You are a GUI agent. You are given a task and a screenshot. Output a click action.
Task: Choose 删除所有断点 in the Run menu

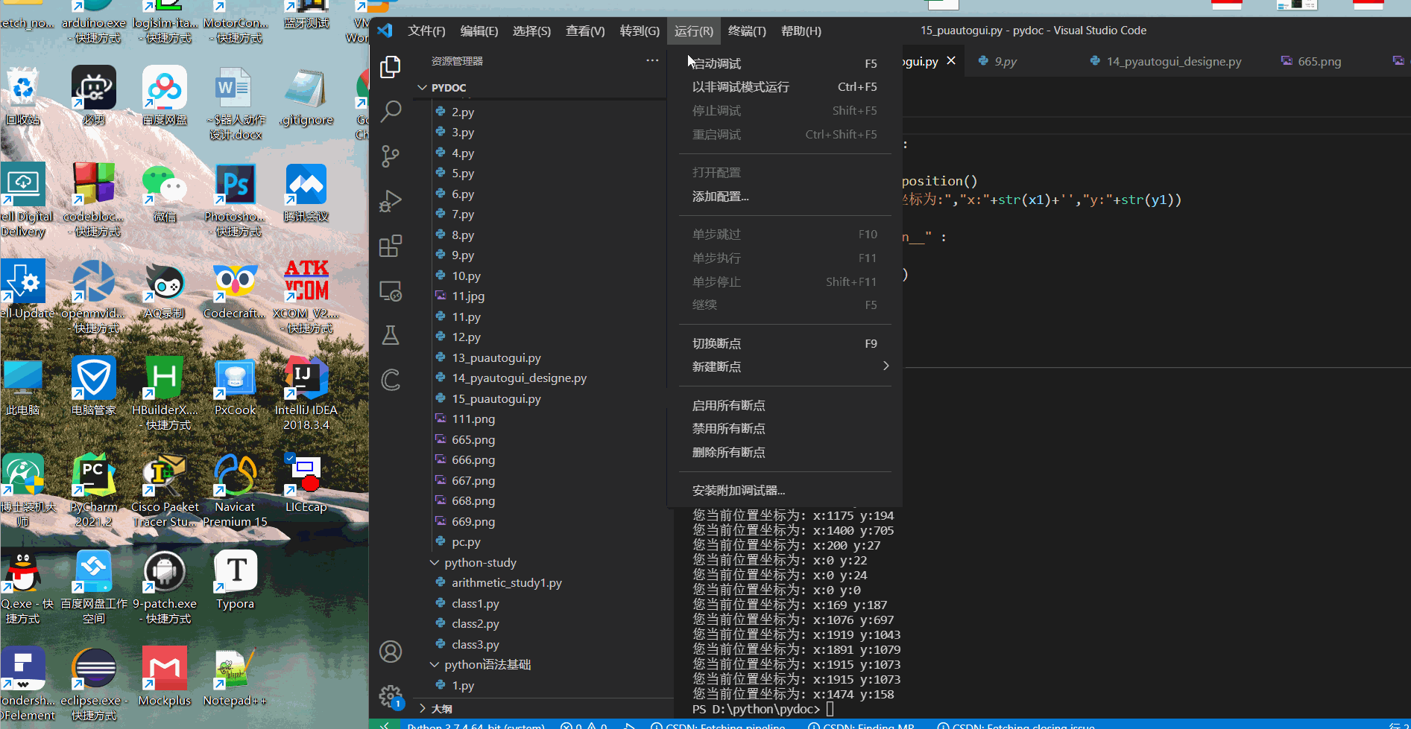pos(785,453)
